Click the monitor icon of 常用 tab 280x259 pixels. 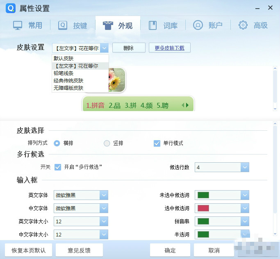(x=18, y=25)
